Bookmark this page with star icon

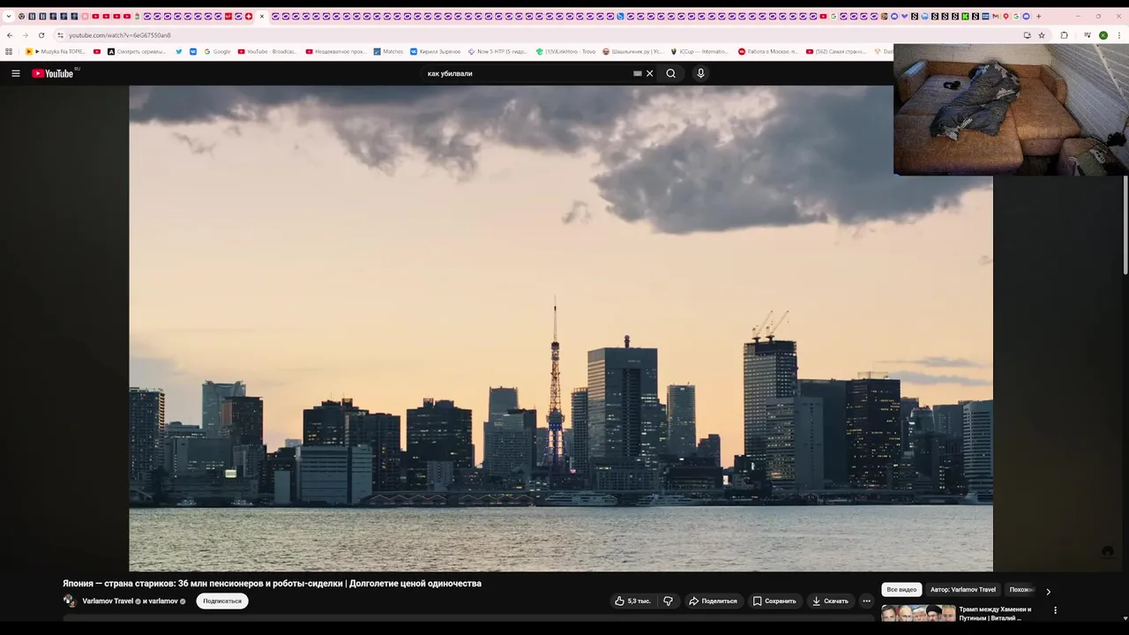click(1042, 35)
